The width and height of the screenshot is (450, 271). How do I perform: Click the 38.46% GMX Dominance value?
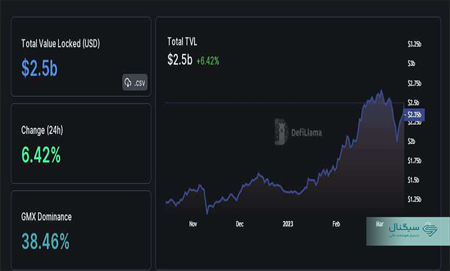(x=45, y=241)
